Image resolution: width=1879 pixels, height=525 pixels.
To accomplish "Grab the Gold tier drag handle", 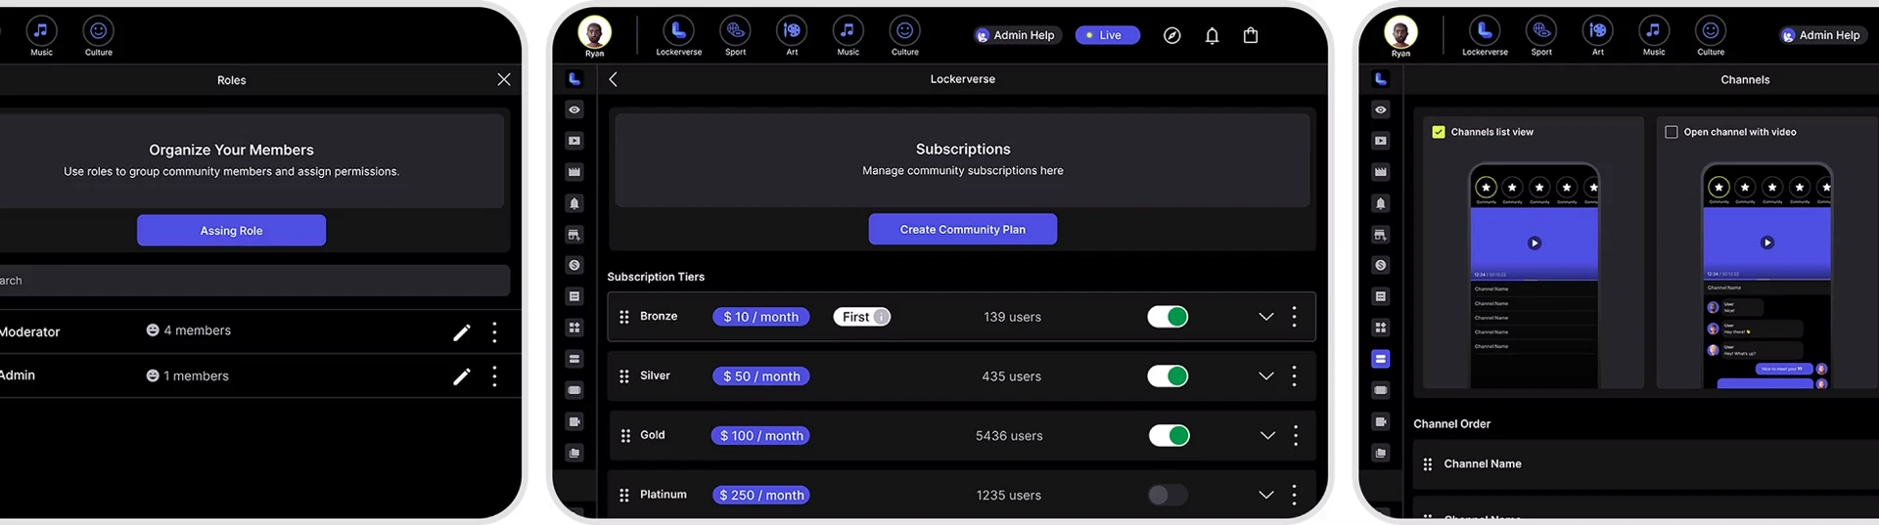I will (x=625, y=436).
